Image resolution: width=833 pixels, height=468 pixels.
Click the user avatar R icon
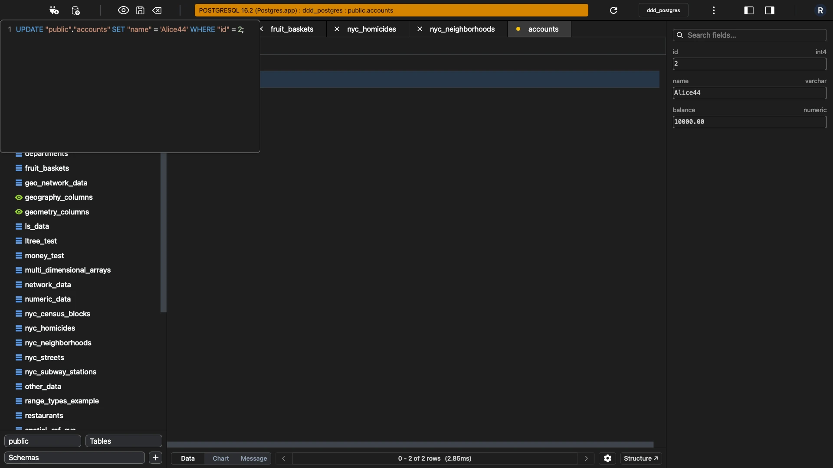point(820,10)
